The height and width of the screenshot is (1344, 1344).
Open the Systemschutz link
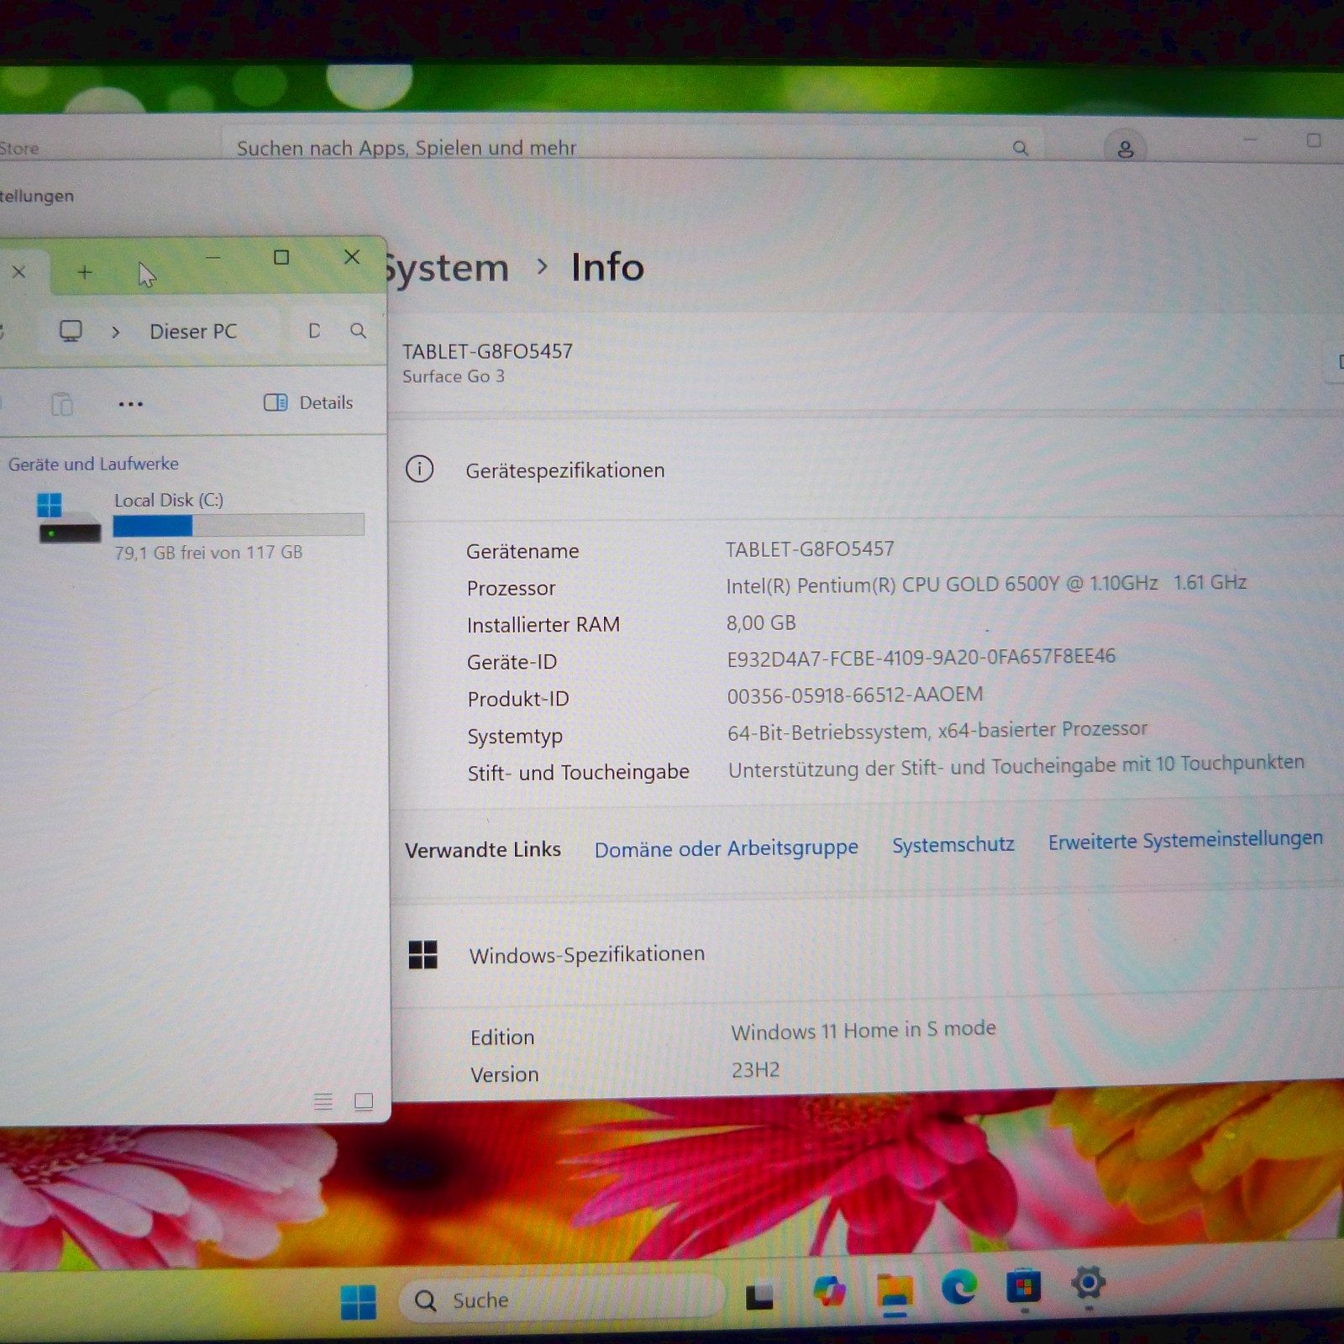click(x=953, y=844)
